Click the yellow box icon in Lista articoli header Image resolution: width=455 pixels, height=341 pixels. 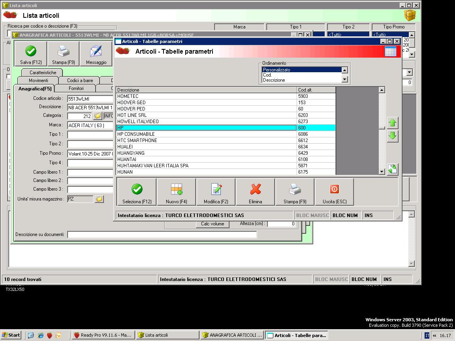[x=410, y=15]
